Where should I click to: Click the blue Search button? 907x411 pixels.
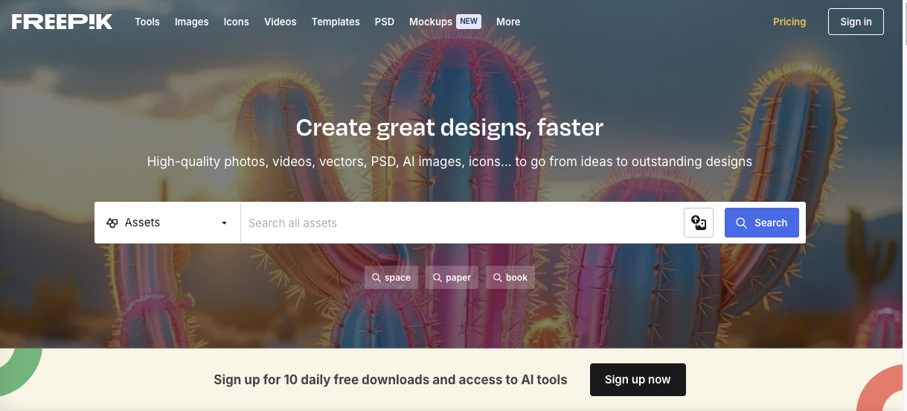762,223
